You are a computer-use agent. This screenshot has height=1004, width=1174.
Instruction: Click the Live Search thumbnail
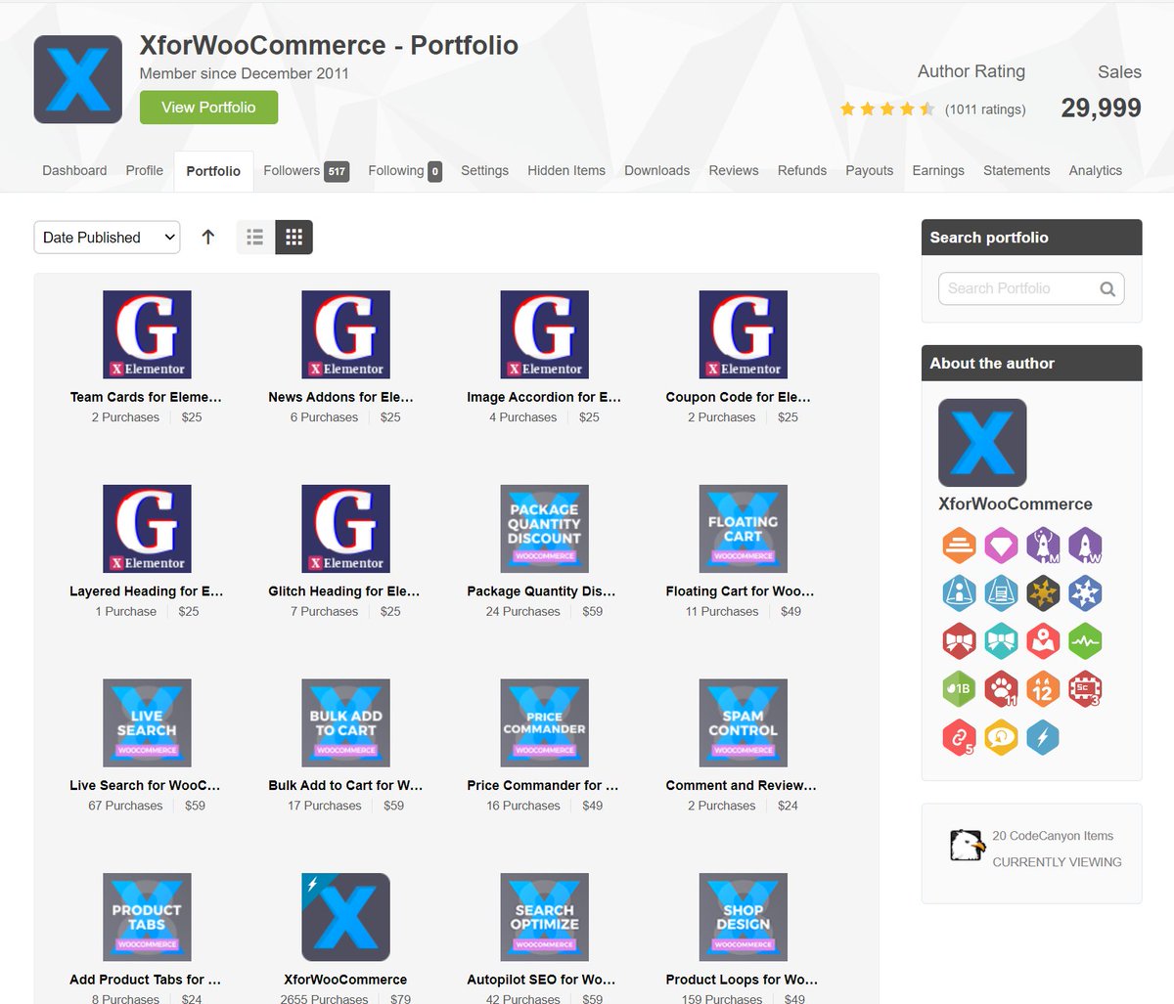coord(147,722)
